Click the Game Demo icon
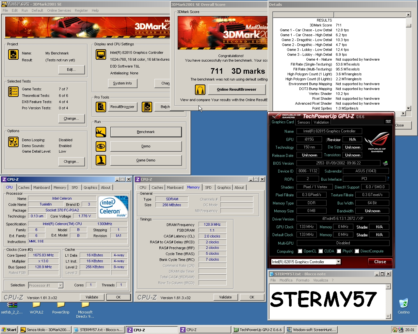Viewport: 418px width, 334px height. point(101,160)
